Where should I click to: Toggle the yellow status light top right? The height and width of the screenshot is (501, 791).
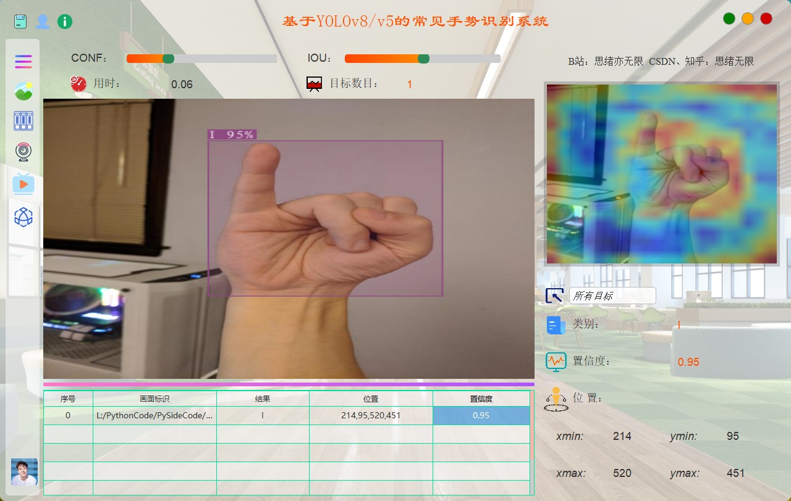click(x=747, y=19)
